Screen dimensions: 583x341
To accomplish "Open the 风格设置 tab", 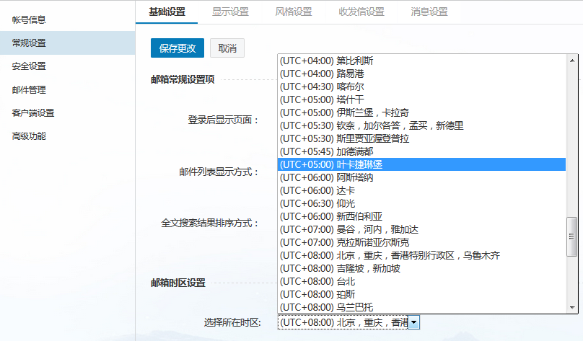I will tap(294, 12).
